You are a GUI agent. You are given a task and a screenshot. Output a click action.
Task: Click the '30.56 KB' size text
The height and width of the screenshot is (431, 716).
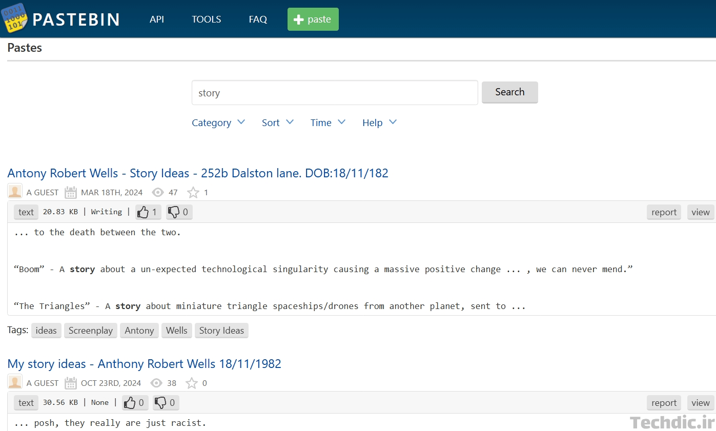point(60,402)
